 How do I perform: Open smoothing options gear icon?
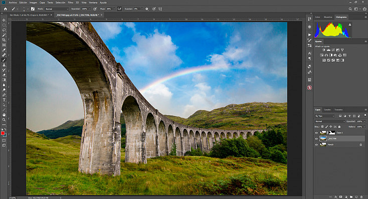coord(147,9)
